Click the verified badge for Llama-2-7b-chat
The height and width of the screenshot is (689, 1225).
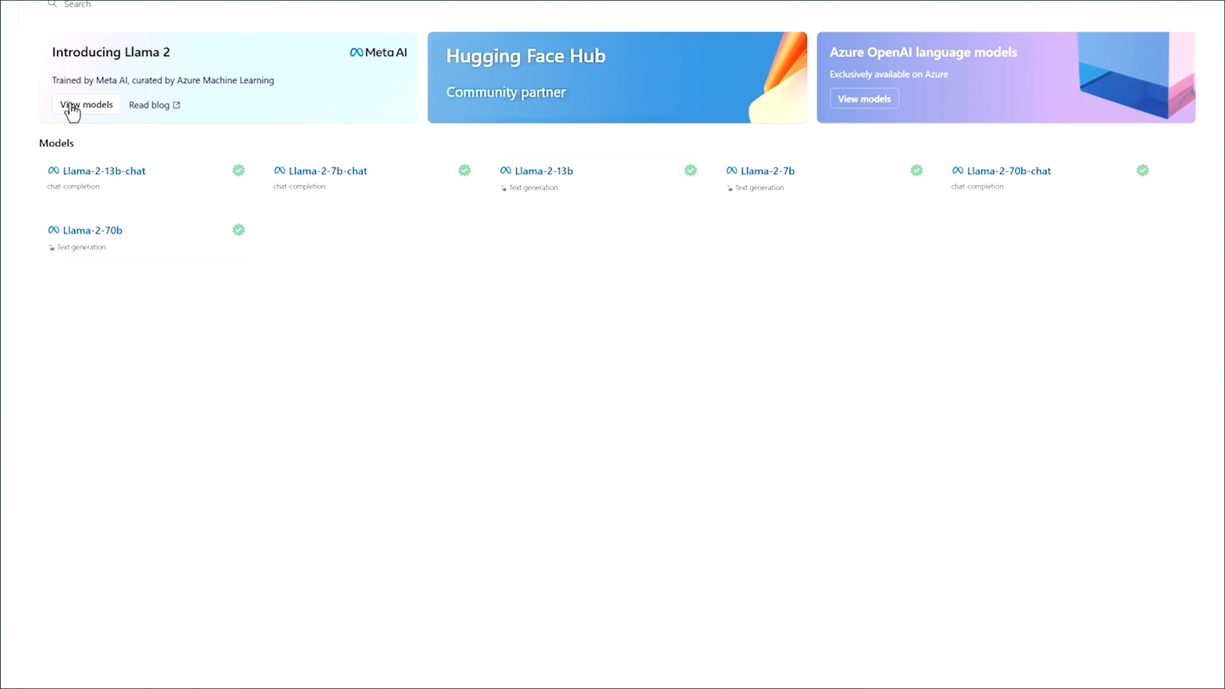[464, 170]
